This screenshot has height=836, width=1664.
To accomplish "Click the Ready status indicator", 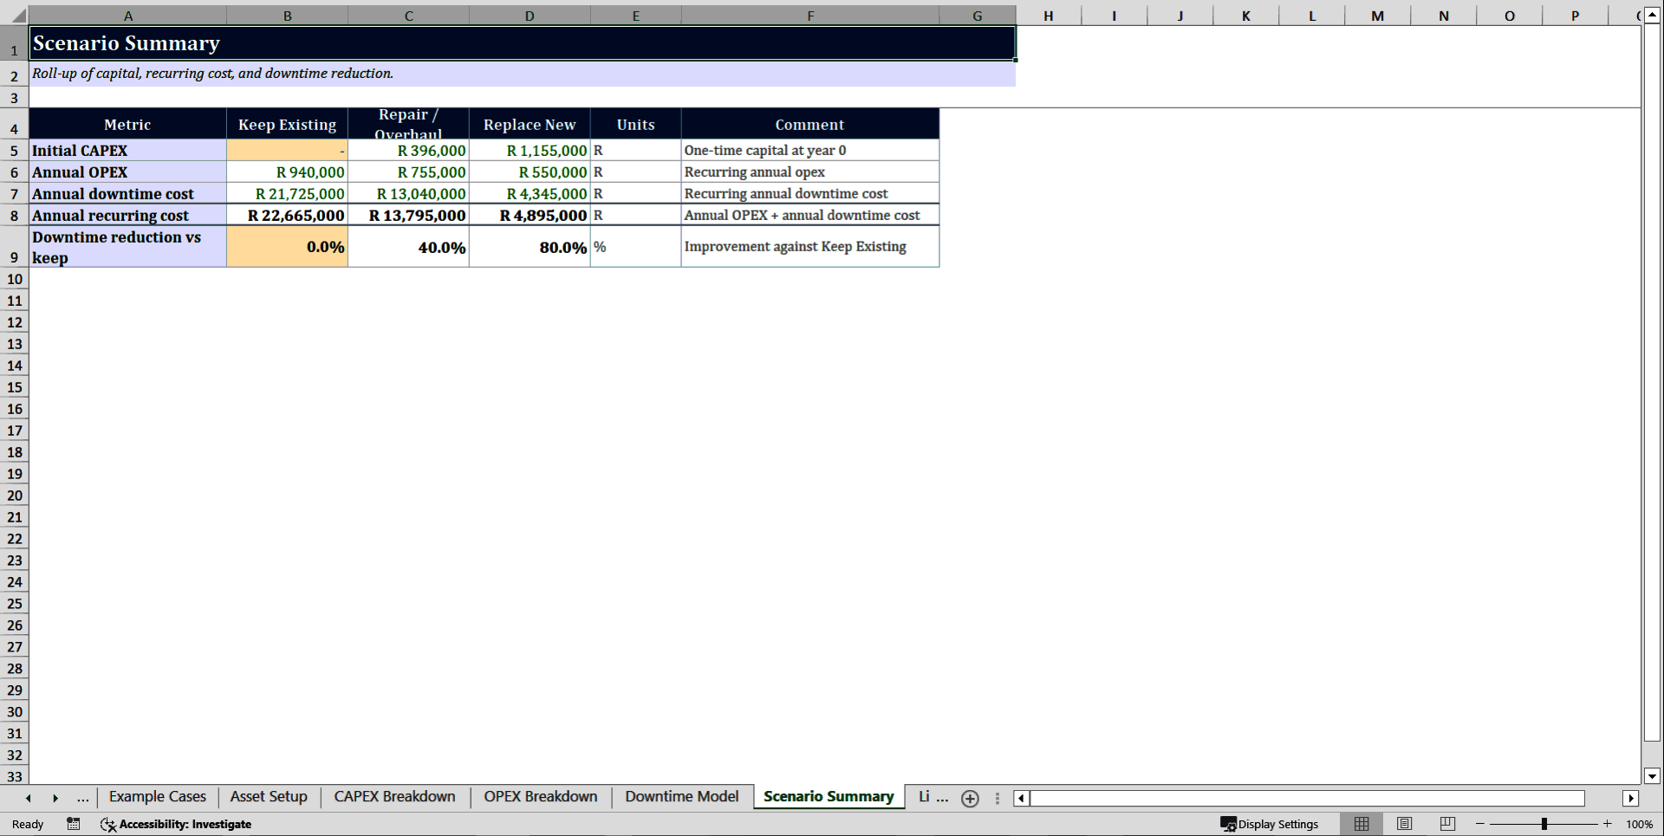I will [28, 824].
